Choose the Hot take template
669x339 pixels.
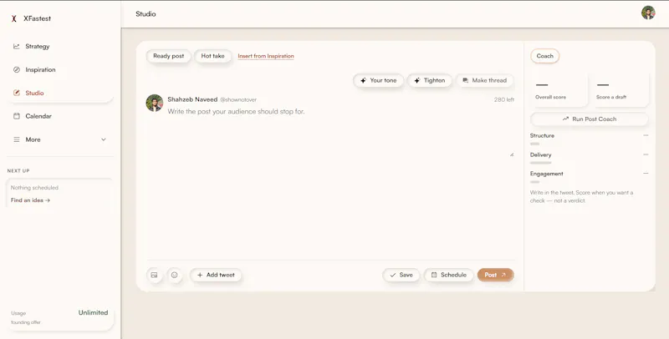tap(212, 56)
